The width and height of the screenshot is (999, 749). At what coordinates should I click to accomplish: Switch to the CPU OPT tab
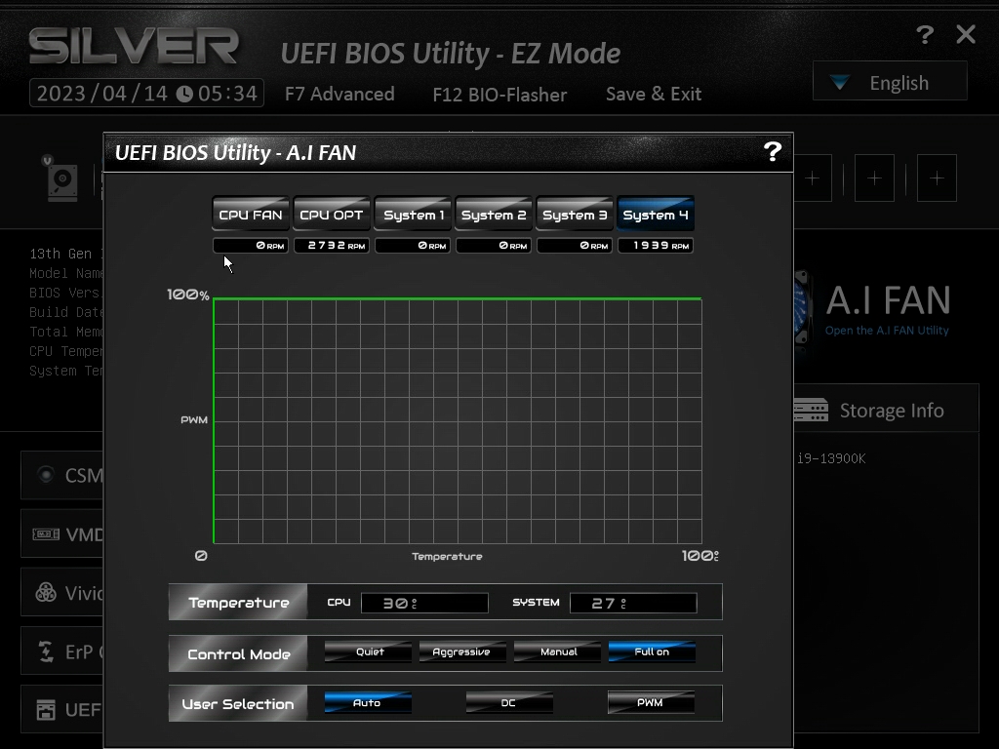pyautogui.click(x=332, y=214)
